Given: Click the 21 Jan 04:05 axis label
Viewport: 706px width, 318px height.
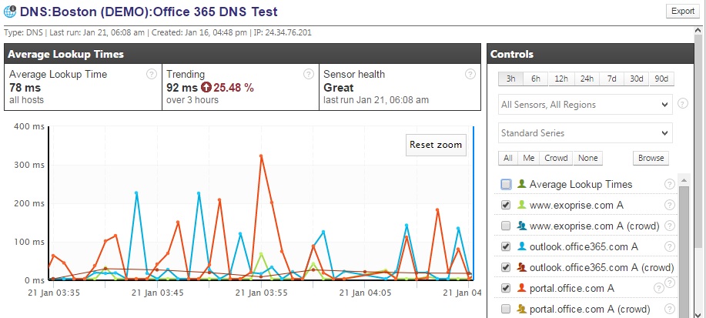Looking at the screenshot, I should [365, 293].
